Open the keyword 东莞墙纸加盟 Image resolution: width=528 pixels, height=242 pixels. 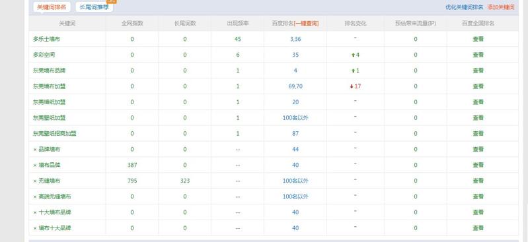click(x=49, y=102)
